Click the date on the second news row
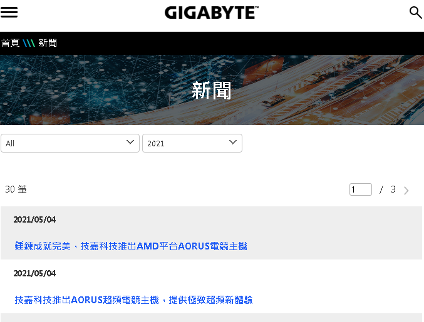The image size is (424, 322). tap(34, 274)
